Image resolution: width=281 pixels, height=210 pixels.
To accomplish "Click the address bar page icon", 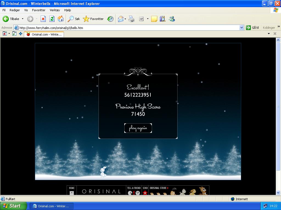I will click(x=16, y=28).
